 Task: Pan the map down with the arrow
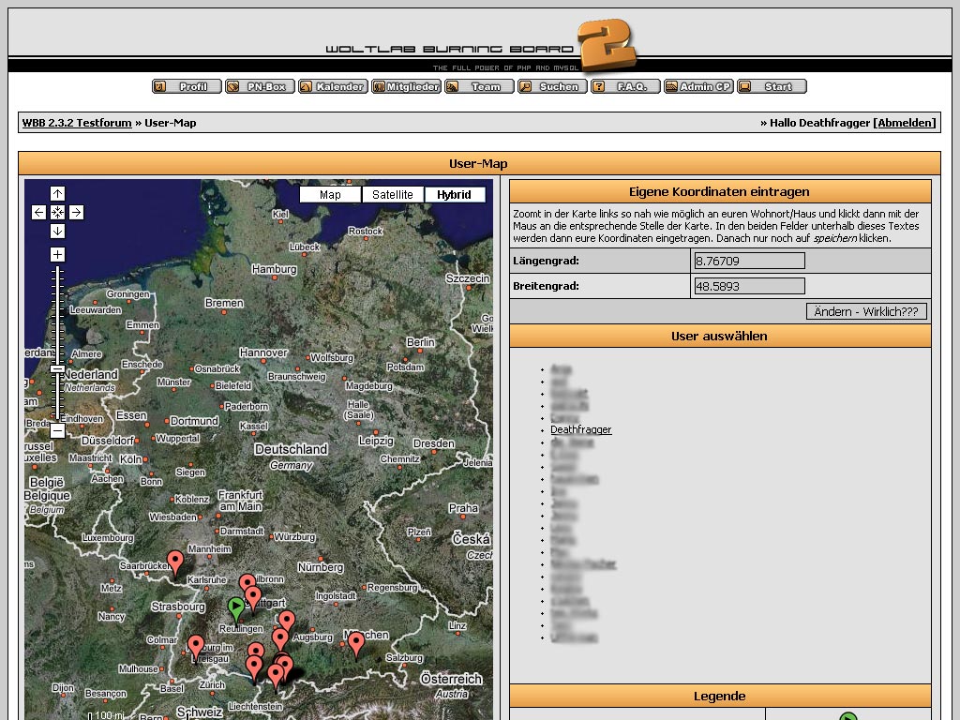coord(57,231)
